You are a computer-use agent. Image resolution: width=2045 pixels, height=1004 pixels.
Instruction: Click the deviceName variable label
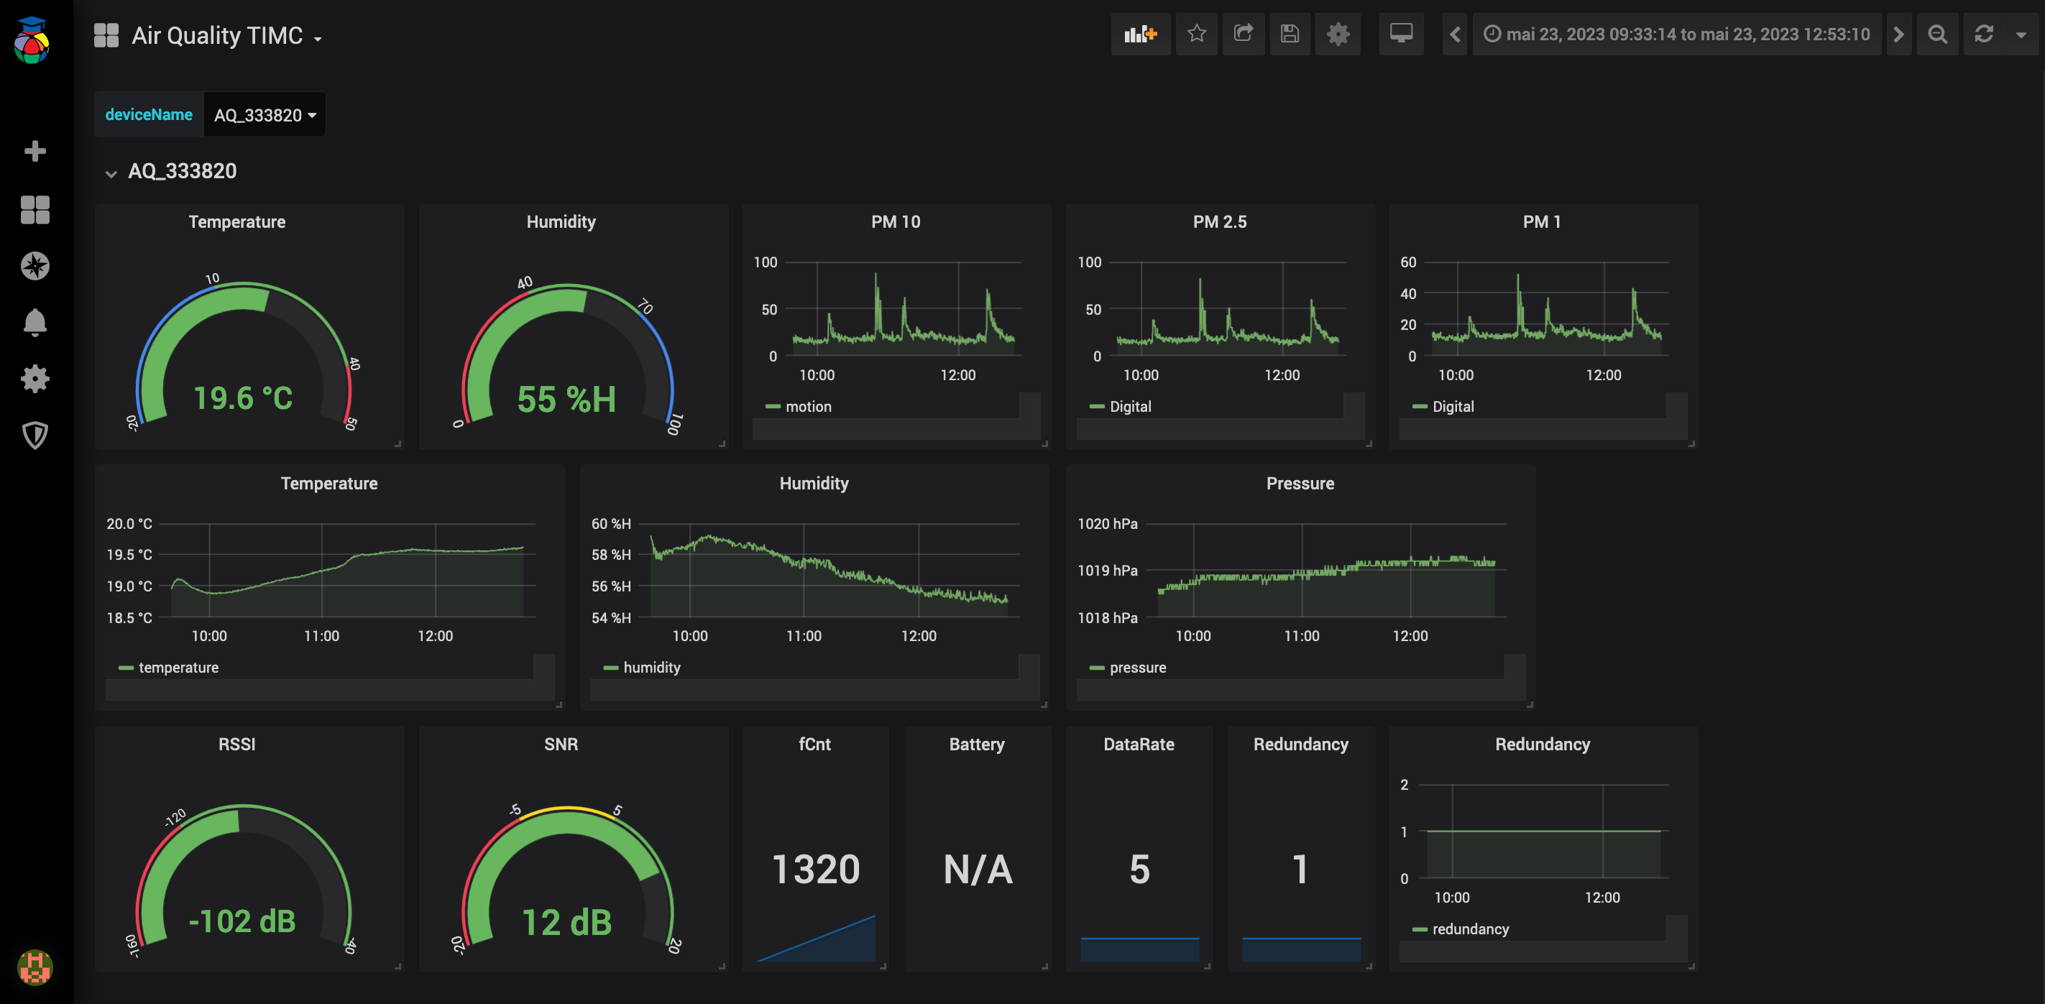tap(149, 115)
